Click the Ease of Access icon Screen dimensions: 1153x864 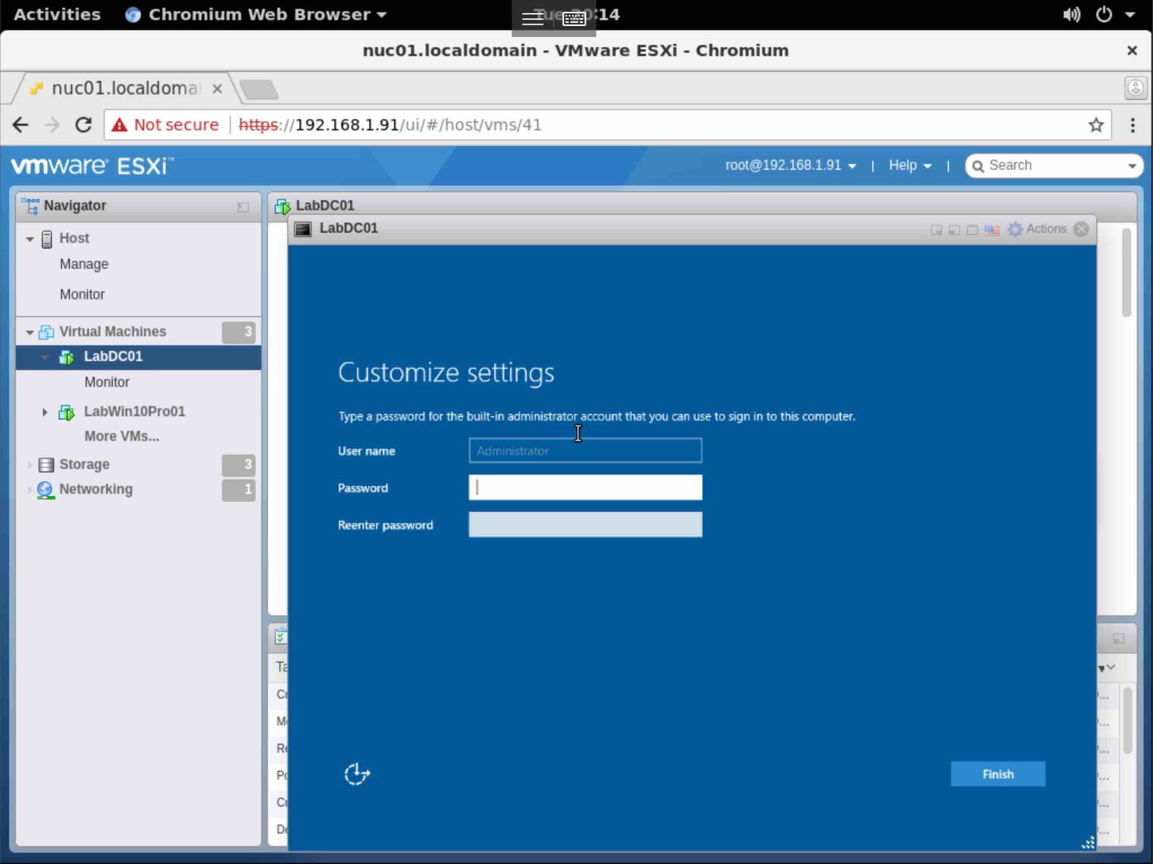pos(357,774)
